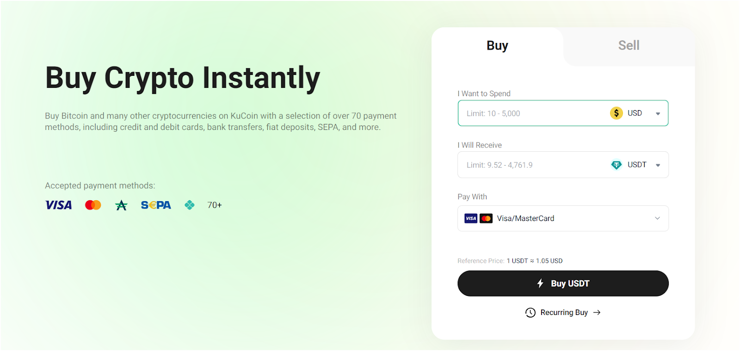This screenshot has width=740, height=351.
Task: Switch to the Buy tab
Action: [x=497, y=46]
